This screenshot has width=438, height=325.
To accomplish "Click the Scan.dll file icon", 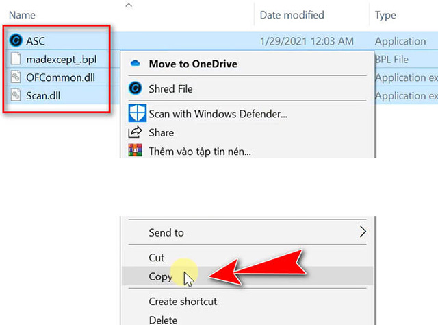I will 16,95.
